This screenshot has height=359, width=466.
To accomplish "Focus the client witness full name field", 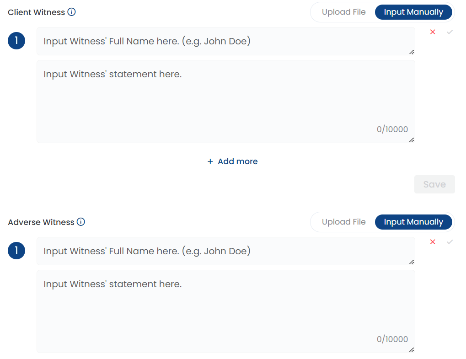I will point(226,41).
